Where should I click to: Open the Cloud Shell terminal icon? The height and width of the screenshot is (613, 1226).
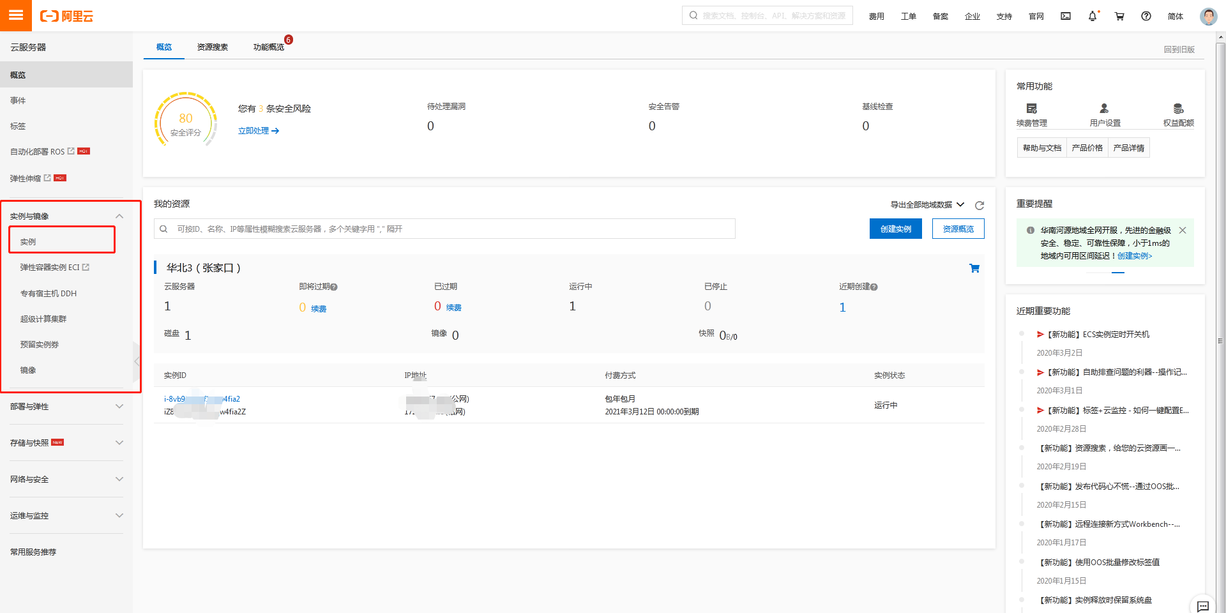[x=1066, y=16]
